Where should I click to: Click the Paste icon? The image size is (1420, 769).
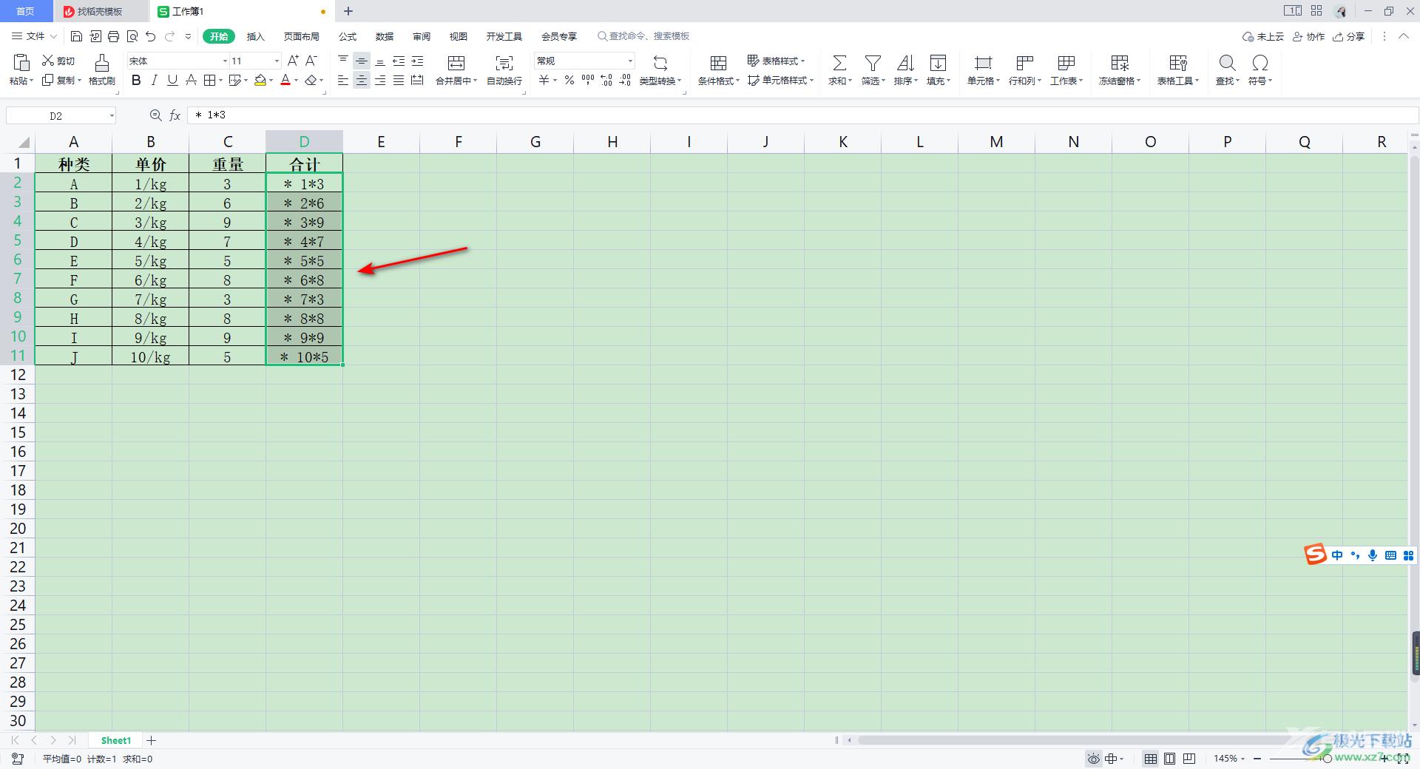21,62
